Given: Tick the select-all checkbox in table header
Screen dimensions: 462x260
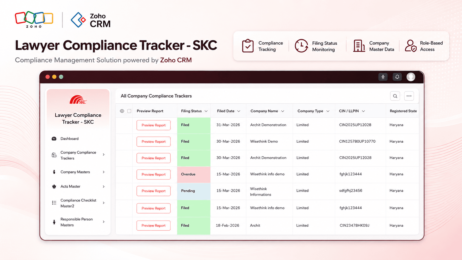Looking at the screenshot, I should 129,111.
